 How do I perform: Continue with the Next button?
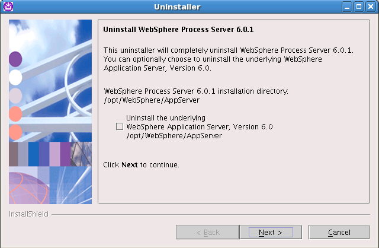pos(271,232)
